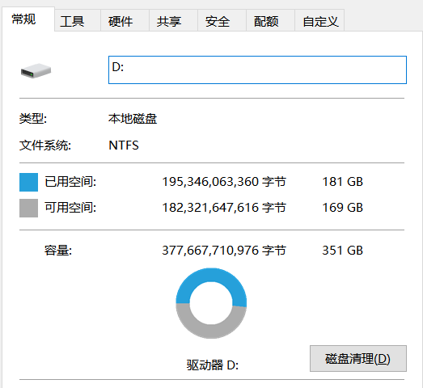Click the disk usage donut chart
This screenshot has width=423, height=388.
(211, 303)
